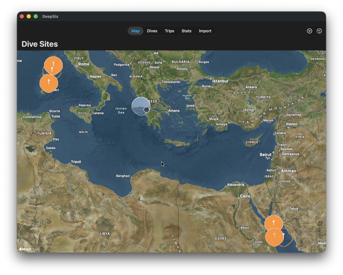The width and height of the screenshot is (343, 275).
Task: Click the Amman city label
Action: (288, 171)
